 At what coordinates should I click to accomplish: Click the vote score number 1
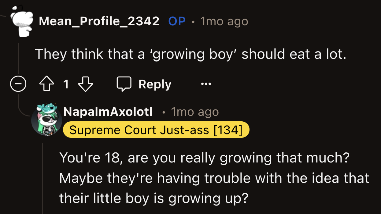[66, 84]
